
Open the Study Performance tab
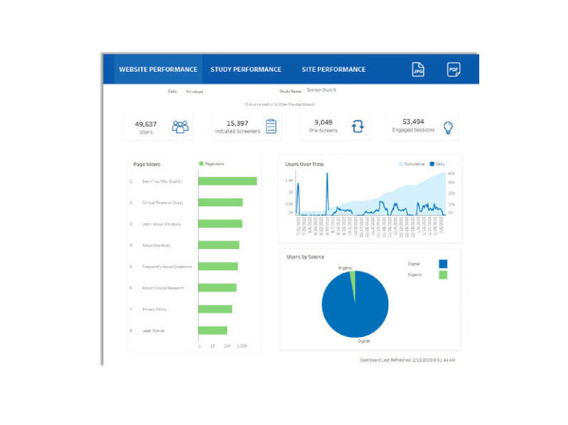coord(246,69)
